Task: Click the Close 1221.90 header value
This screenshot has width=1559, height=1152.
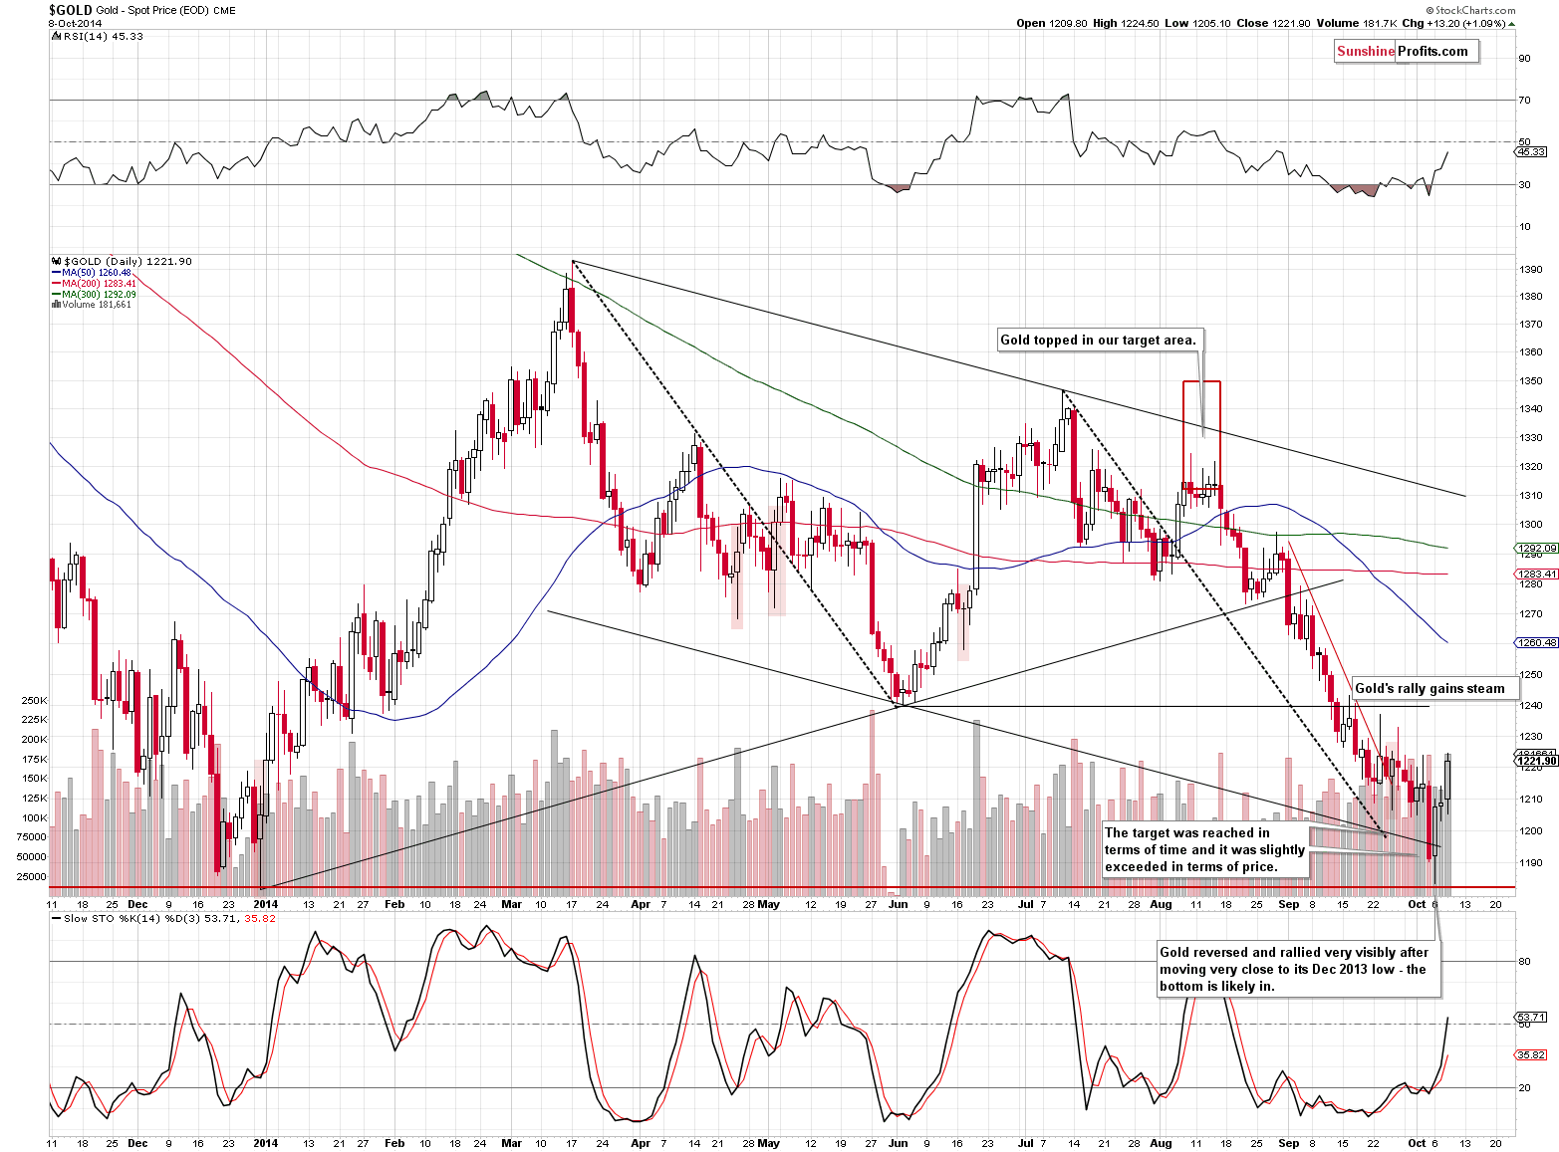Action: coord(1273,23)
